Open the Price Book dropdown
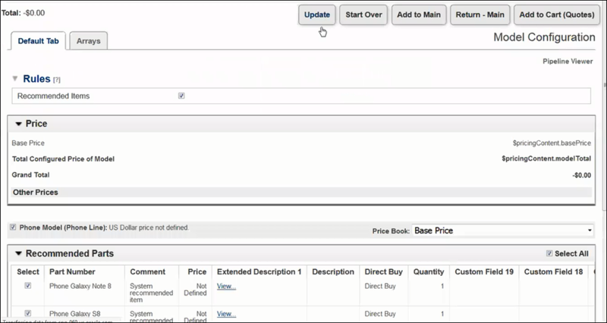The image size is (607, 323). pos(502,230)
